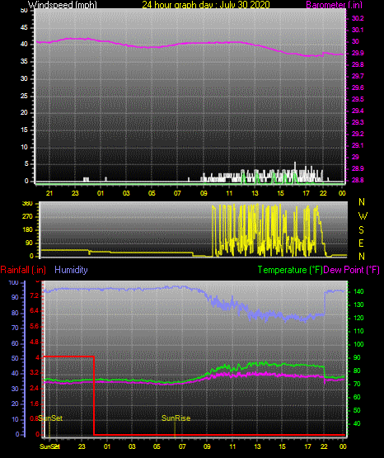Click the 7.2 rainfall scale value
The image size is (384, 458).
coord(34,296)
